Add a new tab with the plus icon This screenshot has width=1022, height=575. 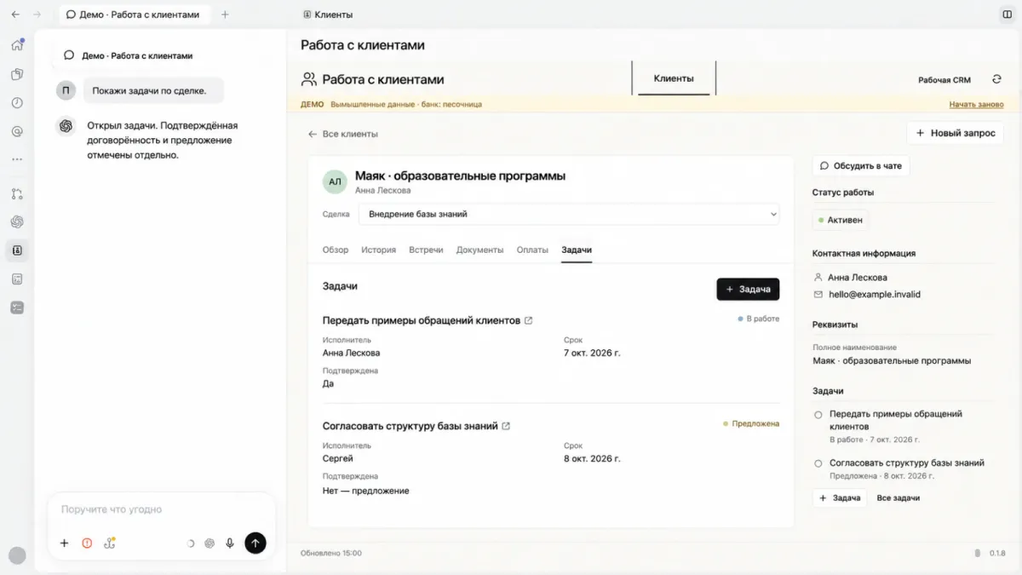(225, 14)
